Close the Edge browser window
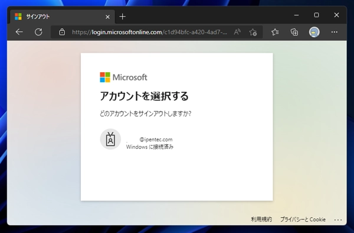The image size is (354, 233). (336, 15)
